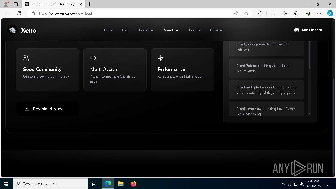
Task: Click the Performance lightning bolt icon
Action: (160, 58)
